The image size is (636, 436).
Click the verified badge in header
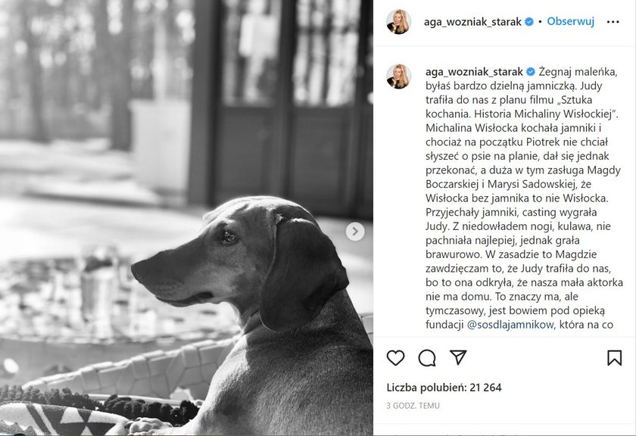(529, 22)
